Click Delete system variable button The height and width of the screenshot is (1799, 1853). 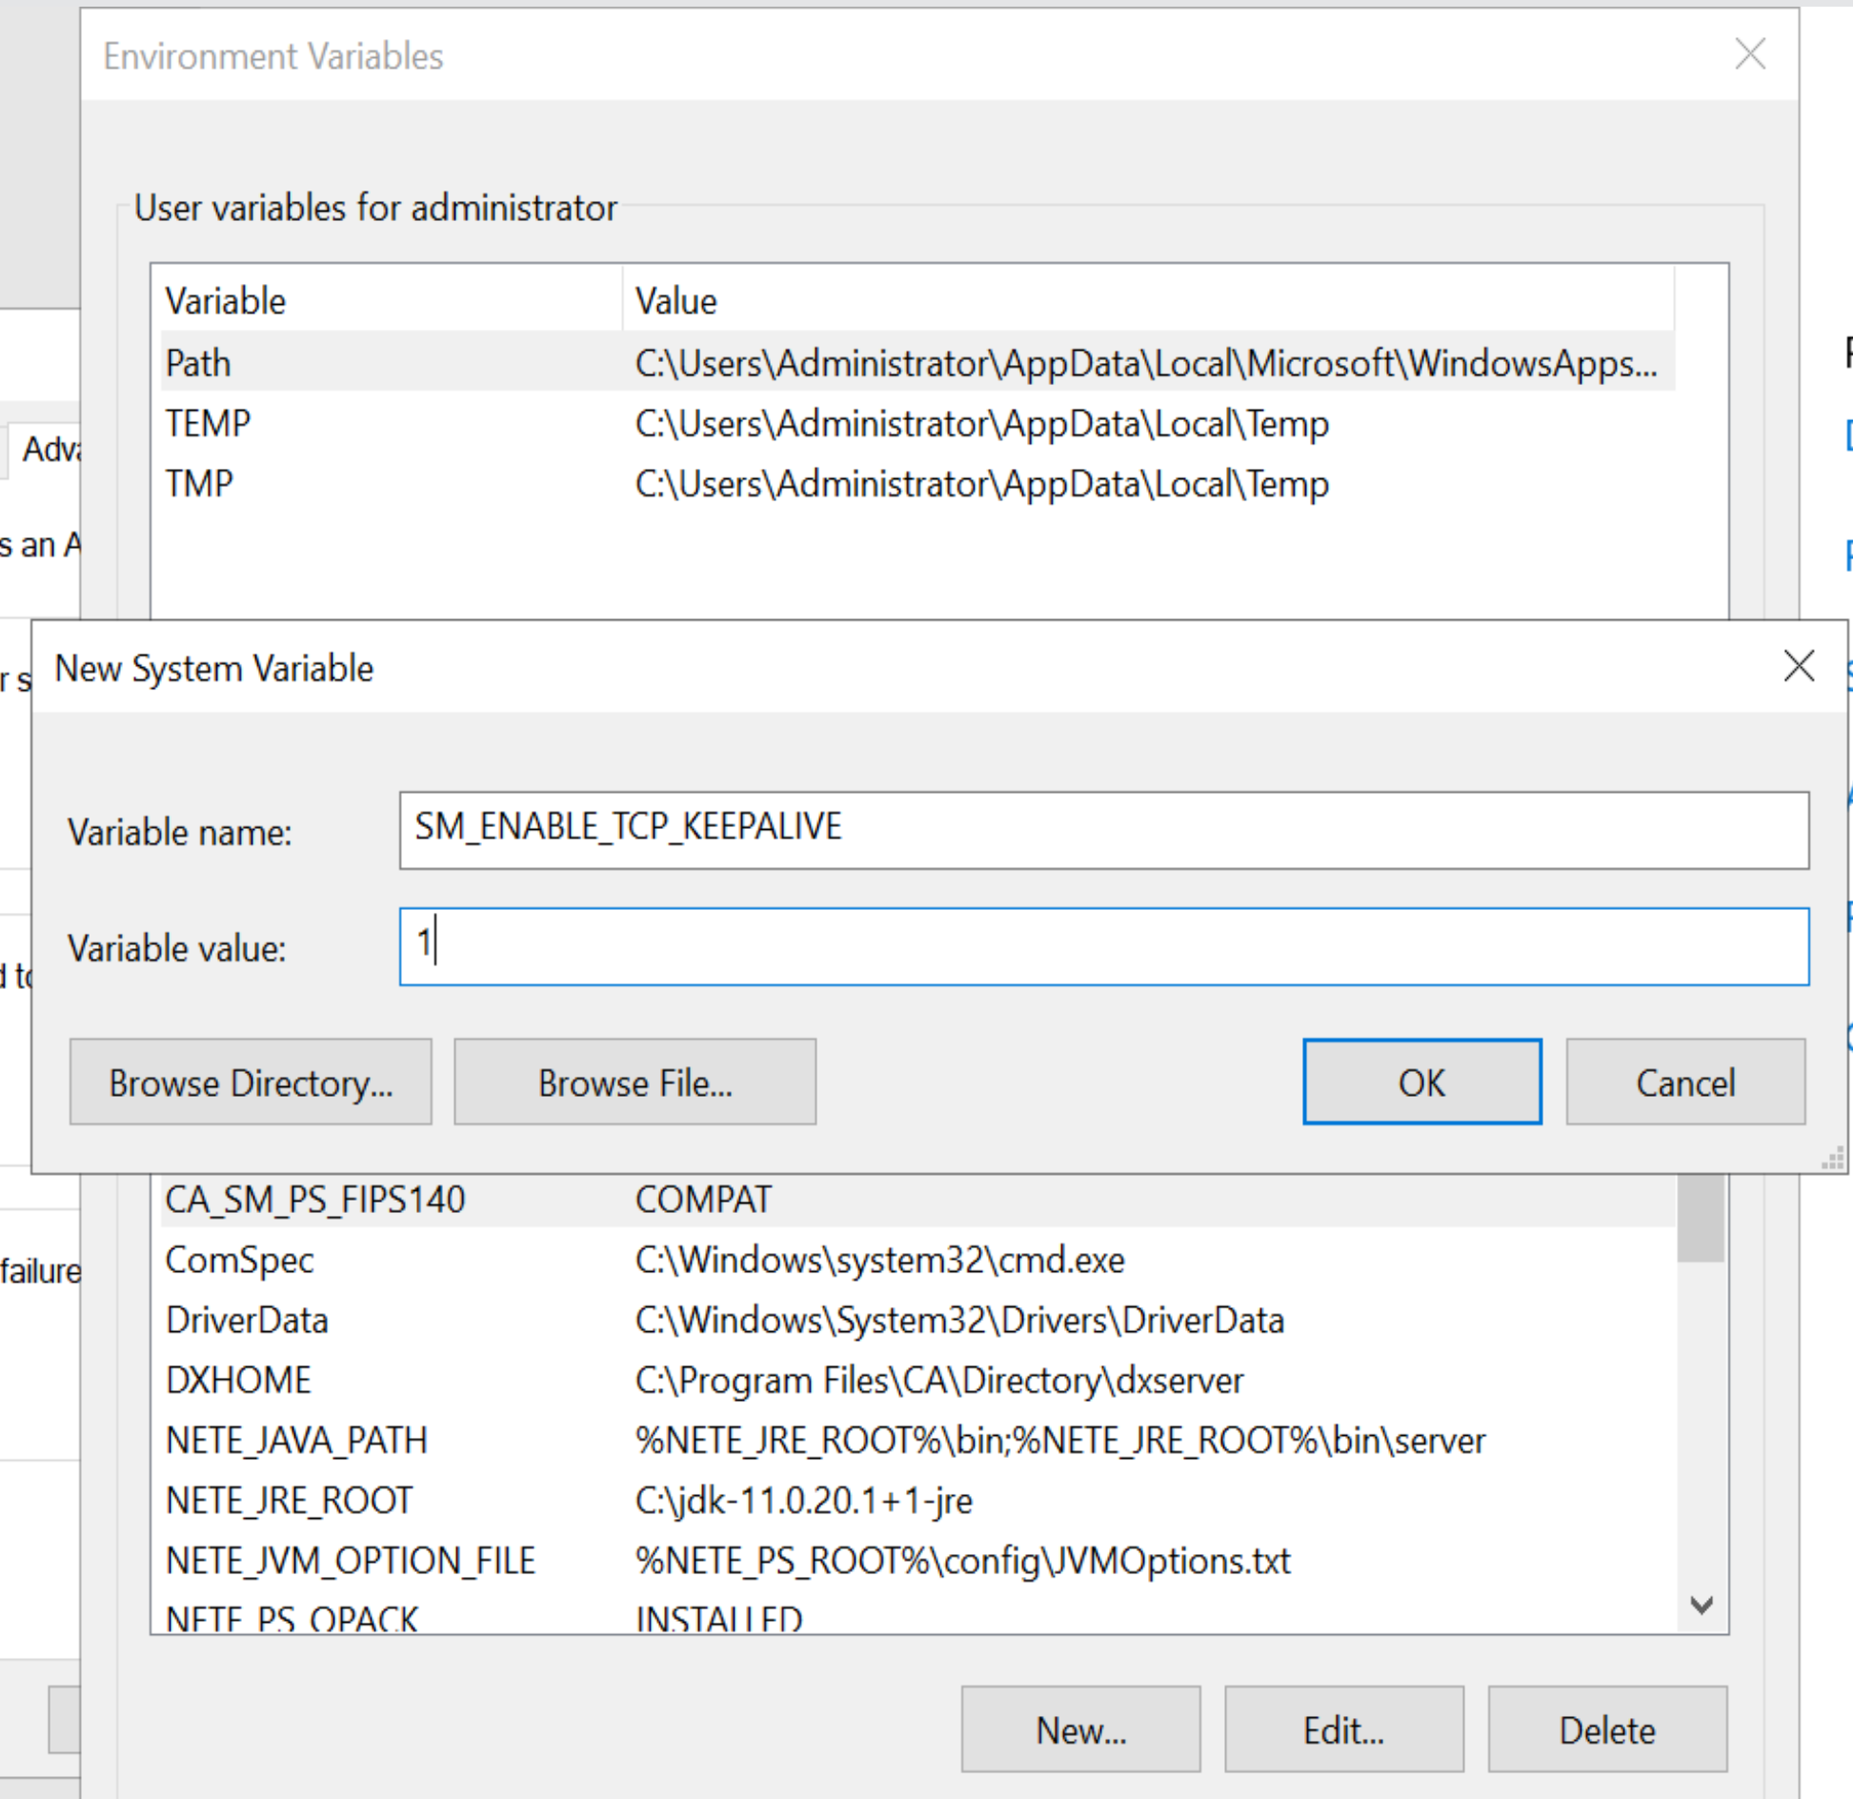click(1606, 1729)
